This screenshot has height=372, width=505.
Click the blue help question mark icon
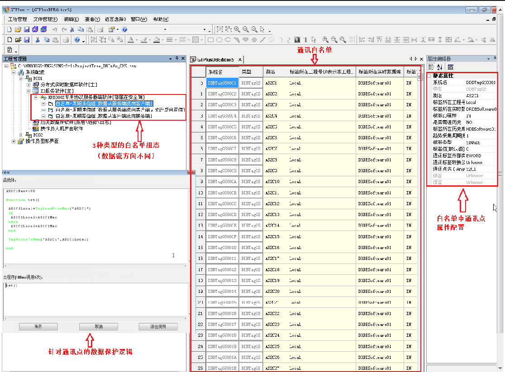124,29
